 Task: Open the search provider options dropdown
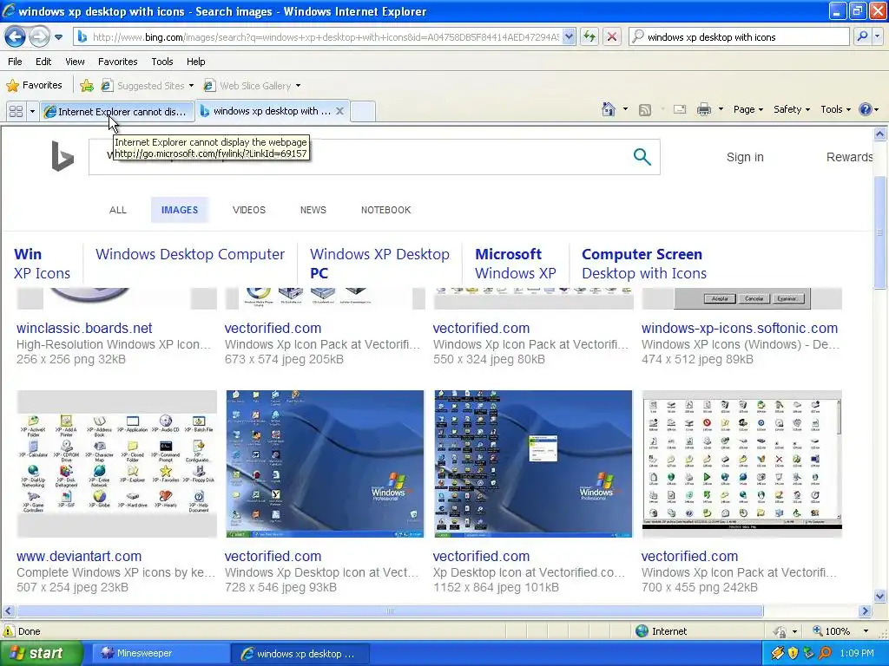877,36
